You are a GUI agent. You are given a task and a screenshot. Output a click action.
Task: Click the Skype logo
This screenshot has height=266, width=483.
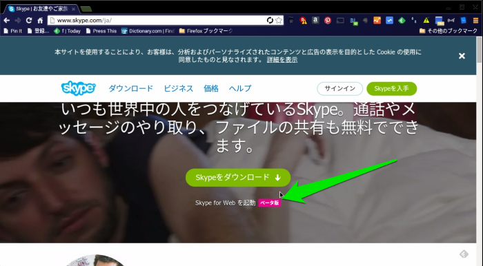point(79,88)
